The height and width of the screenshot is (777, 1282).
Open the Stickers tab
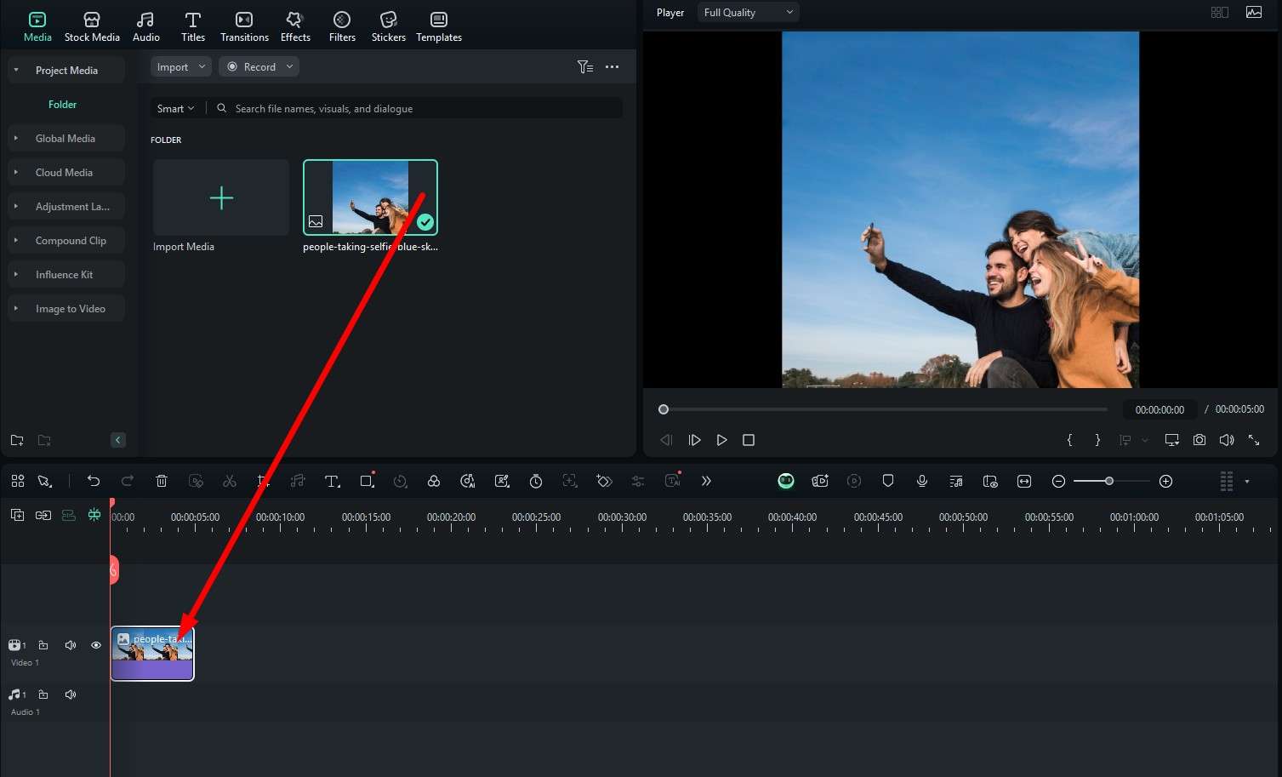[389, 26]
